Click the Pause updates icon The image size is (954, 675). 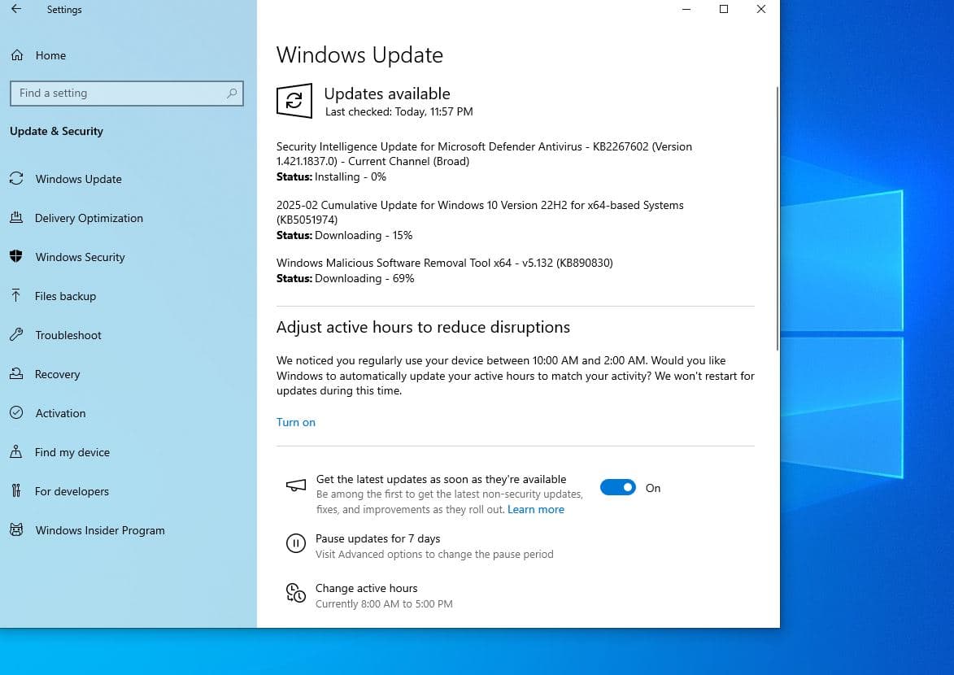click(x=295, y=543)
